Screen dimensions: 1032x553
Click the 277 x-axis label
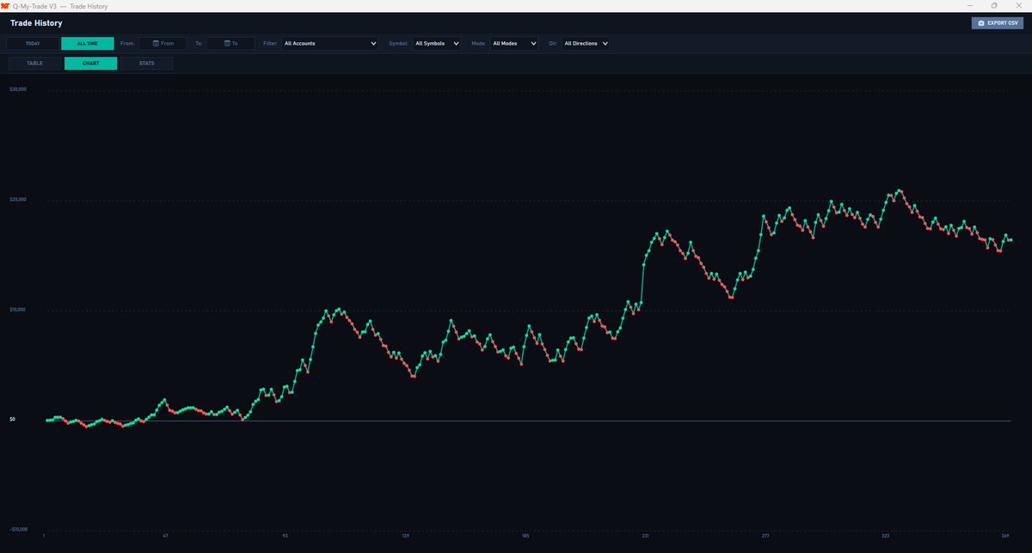765,536
